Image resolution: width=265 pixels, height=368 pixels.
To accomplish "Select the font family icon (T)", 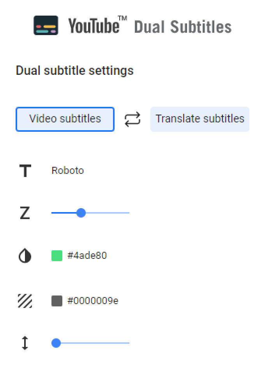I will tap(25, 170).
